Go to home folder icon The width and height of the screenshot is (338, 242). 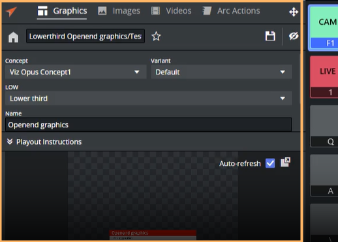[13, 37]
